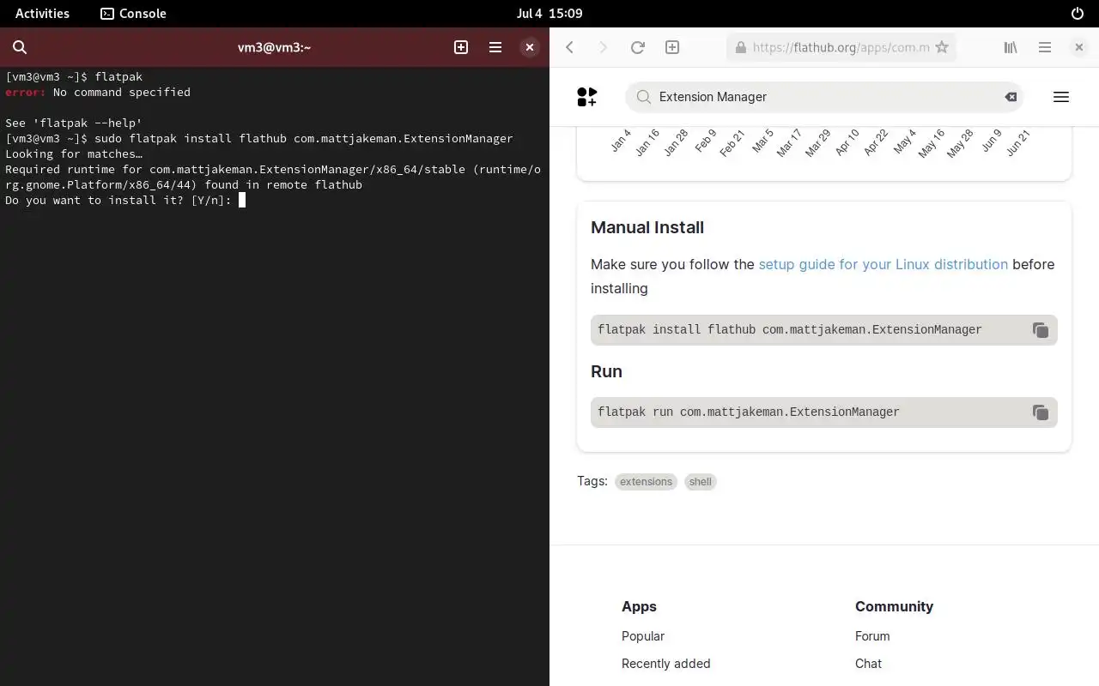Viewport: 1099px width, 686px height.
Task: Click the browser URL address bar
Action: coord(841,47)
